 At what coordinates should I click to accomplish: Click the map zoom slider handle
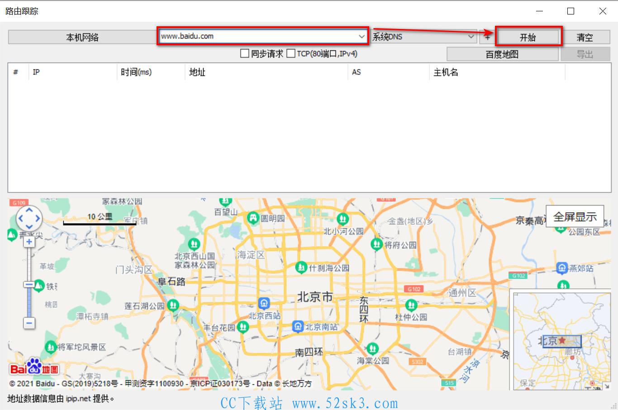[x=29, y=285]
